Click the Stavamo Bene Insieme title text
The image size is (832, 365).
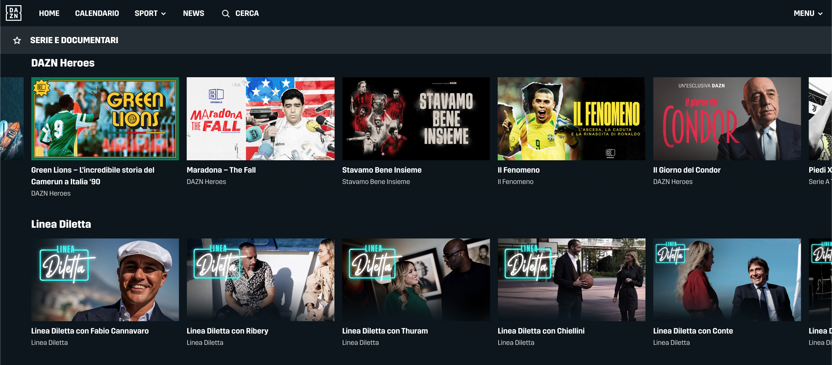pos(382,170)
